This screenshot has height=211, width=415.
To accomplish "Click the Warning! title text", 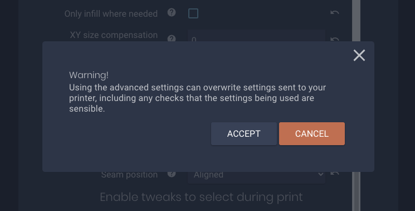I will click(89, 75).
